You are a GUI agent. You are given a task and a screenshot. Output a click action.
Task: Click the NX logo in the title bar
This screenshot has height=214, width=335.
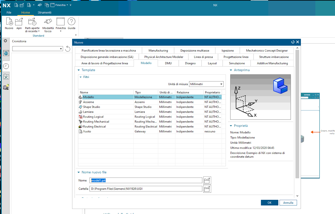(x=7, y=5)
